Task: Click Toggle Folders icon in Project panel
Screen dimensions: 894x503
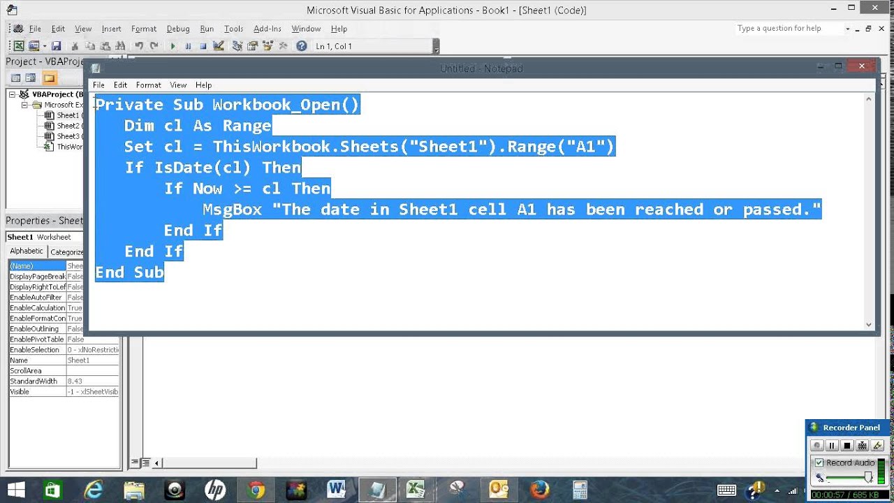Action: [49, 78]
